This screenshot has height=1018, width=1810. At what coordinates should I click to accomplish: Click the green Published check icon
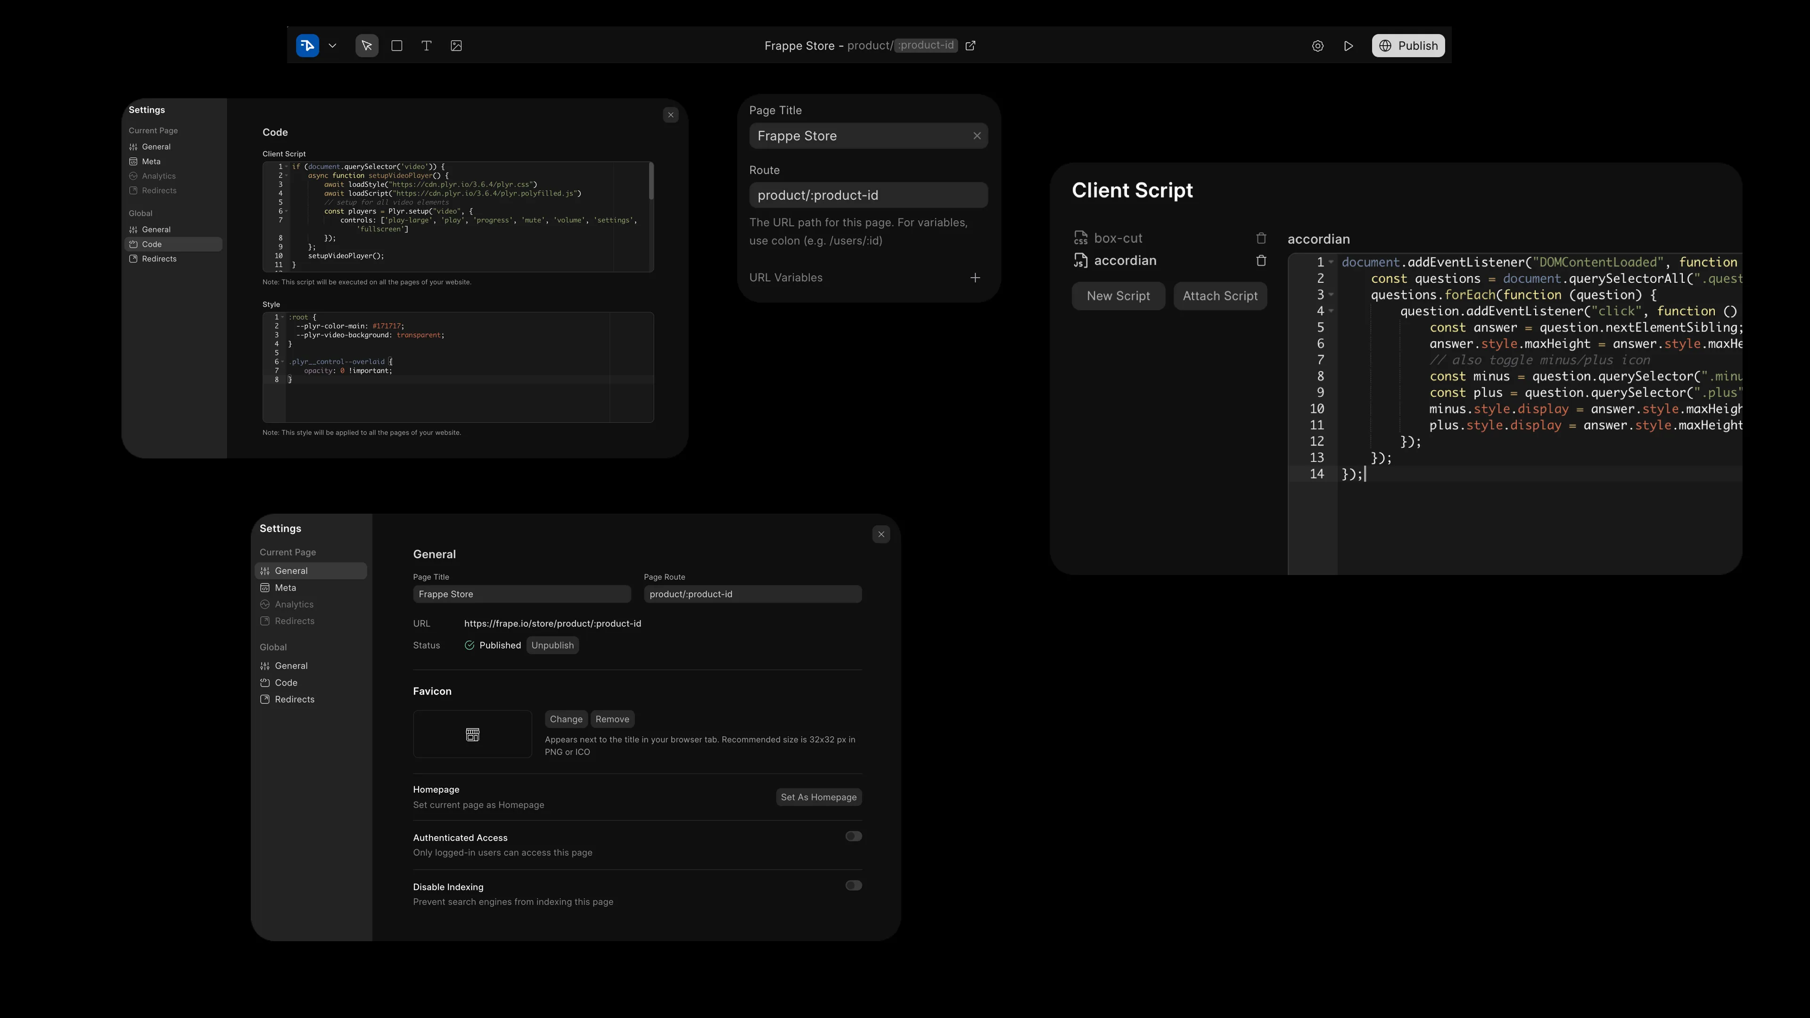pos(469,646)
